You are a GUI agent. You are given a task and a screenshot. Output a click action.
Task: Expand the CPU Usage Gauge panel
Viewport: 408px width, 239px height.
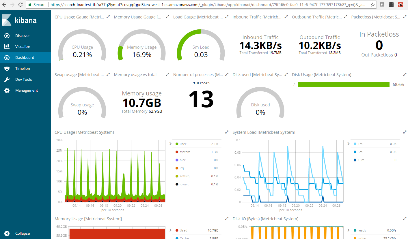108,17
